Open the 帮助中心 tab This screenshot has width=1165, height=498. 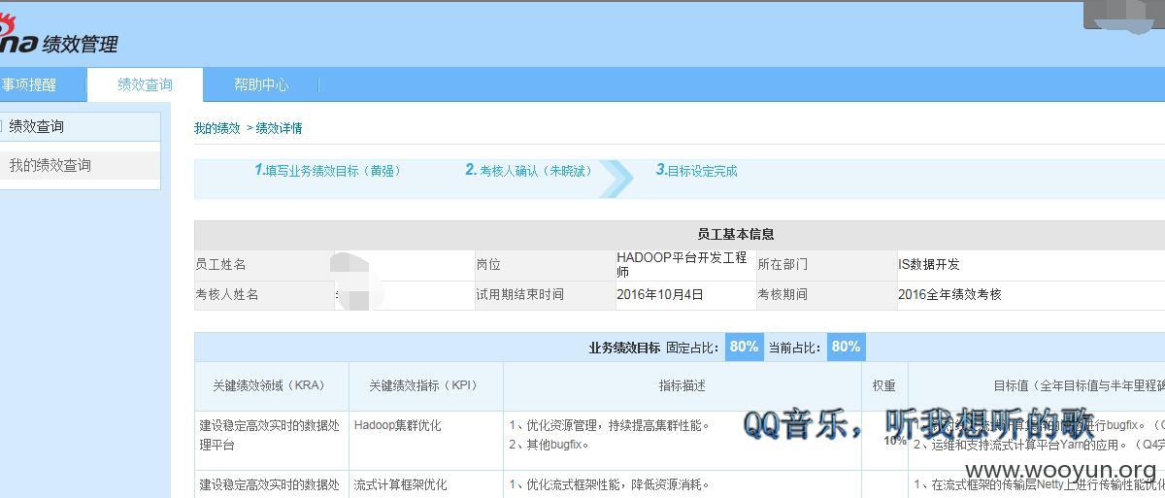tap(261, 84)
